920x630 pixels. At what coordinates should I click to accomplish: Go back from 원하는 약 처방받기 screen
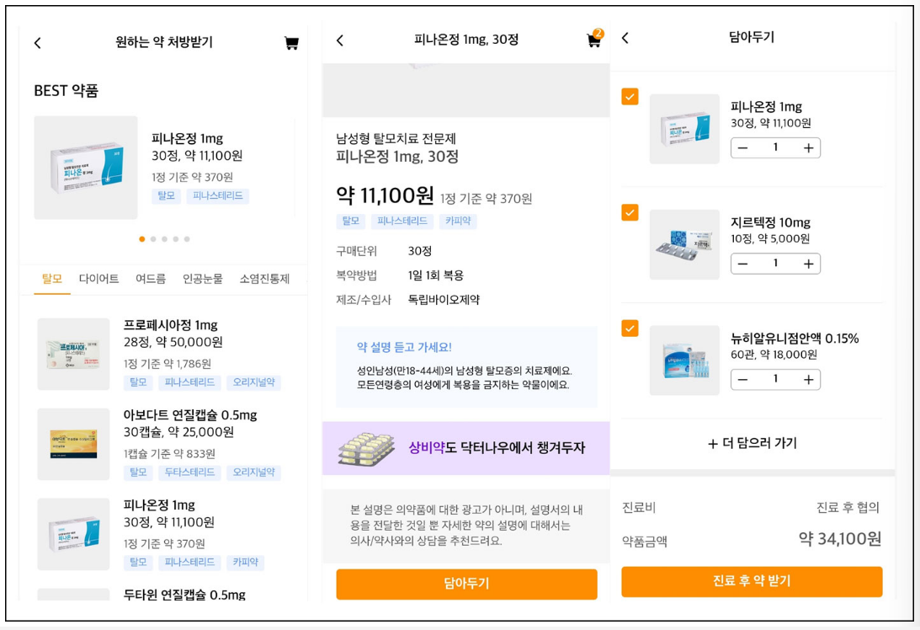(x=38, y=43)
